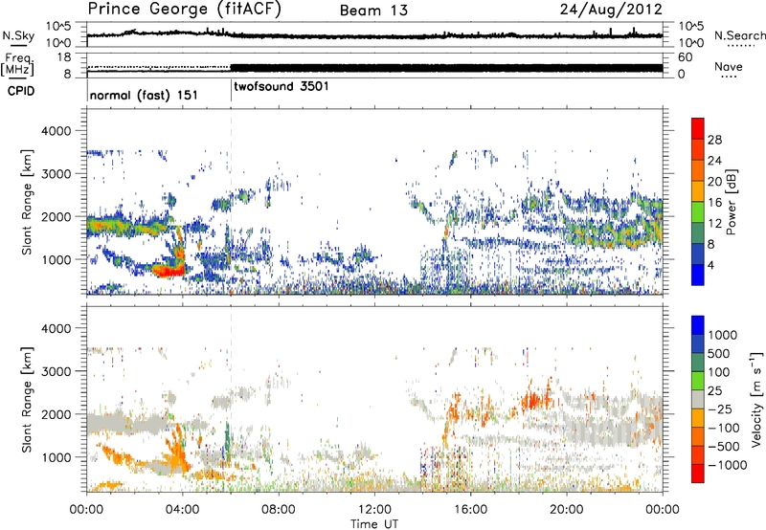Viewport: 766px width, 530px height.
Task: Click the '-1000' tick on Velocity color bar
Action: click(x=728, y=465)
